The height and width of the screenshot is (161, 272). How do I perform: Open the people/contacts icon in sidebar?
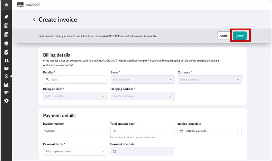(6, 60)
